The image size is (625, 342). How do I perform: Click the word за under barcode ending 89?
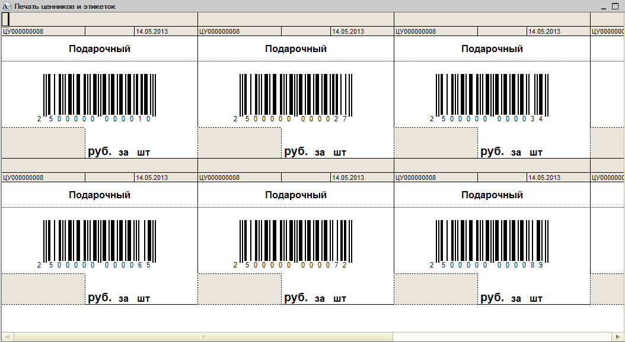click(516, 298)
